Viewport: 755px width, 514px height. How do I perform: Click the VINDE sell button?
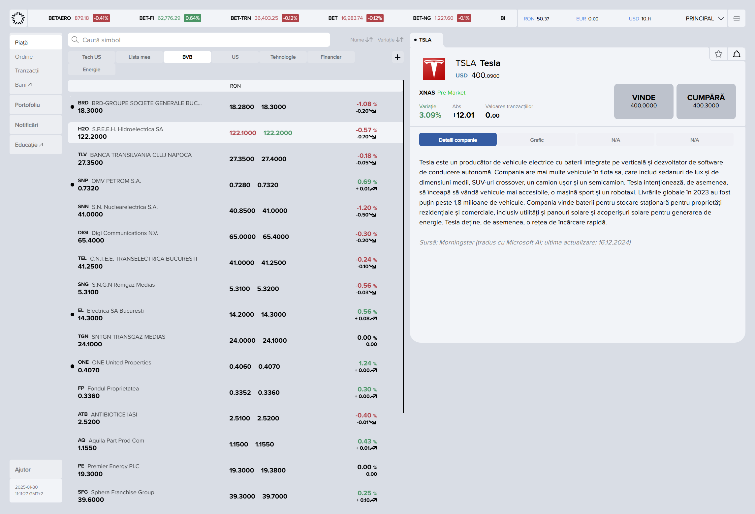[x=644, y=101]
